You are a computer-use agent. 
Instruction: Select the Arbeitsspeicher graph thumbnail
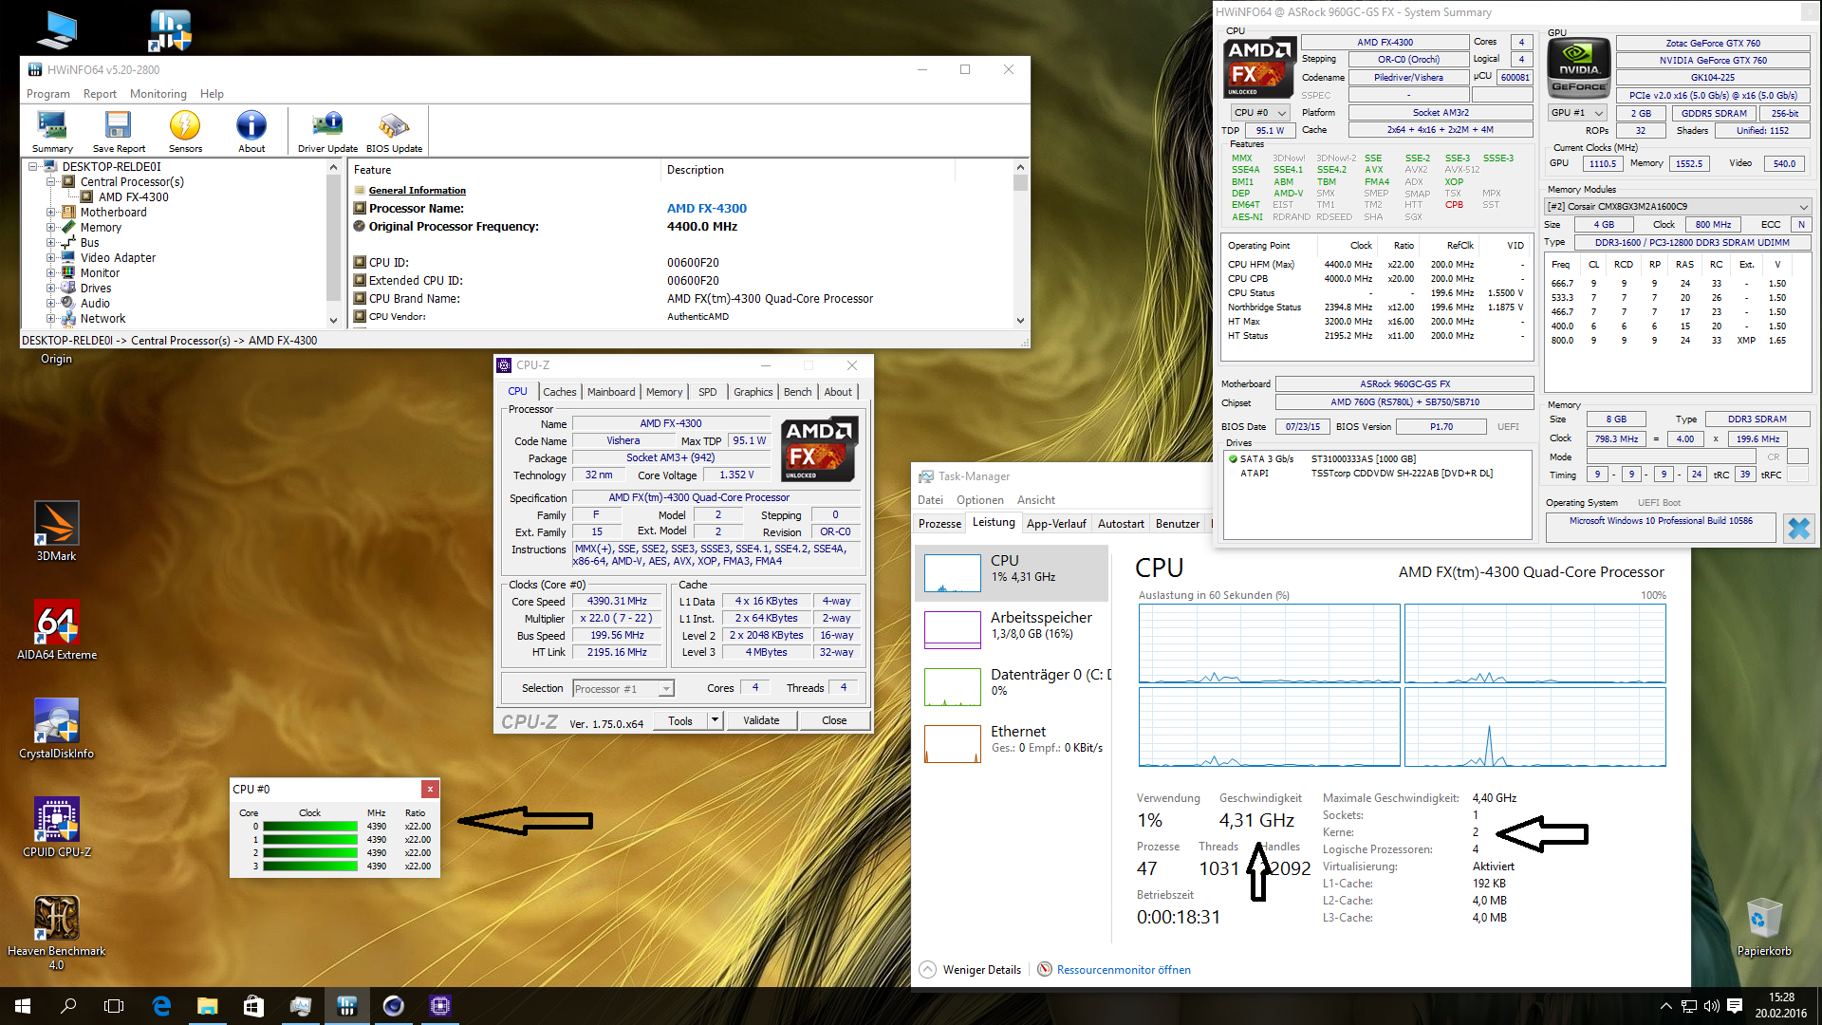pyautogui.click(x=952, y=630)
